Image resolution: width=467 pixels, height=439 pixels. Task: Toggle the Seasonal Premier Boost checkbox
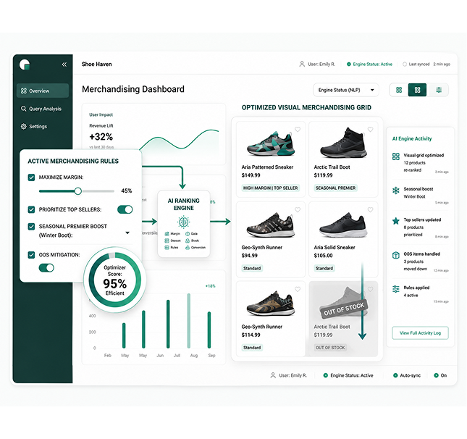31,227
